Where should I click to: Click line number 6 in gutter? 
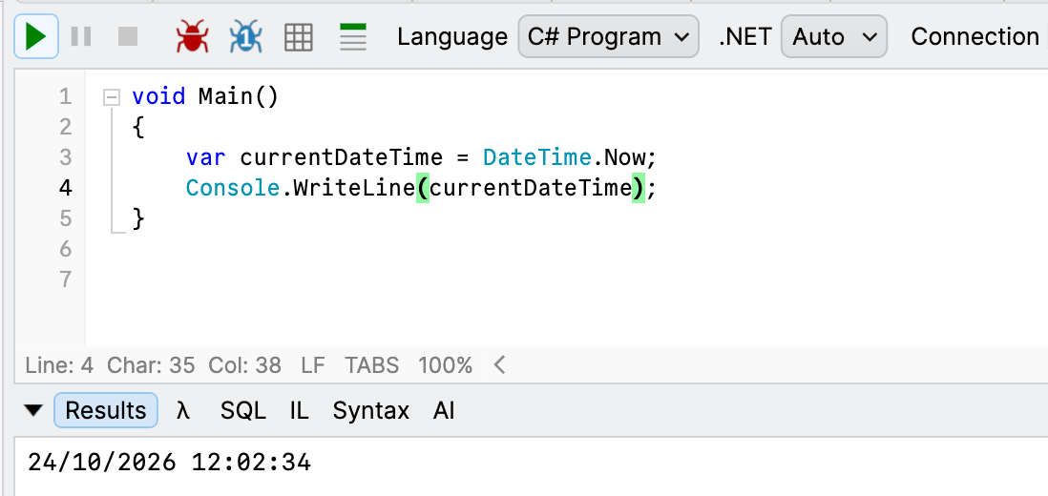pos(65,249)
